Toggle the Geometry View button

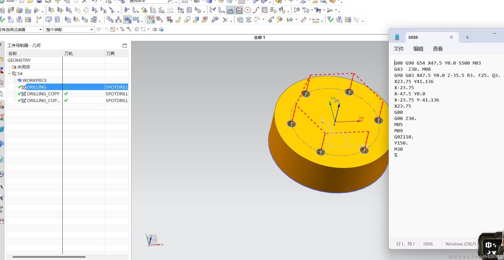click(x=127, y=20)
